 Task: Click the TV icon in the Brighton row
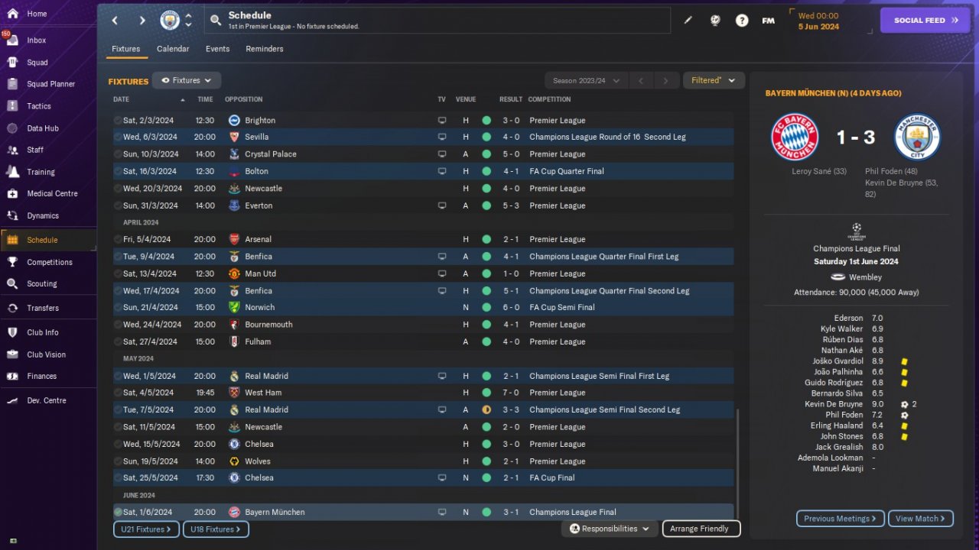(x=441, y=121)
